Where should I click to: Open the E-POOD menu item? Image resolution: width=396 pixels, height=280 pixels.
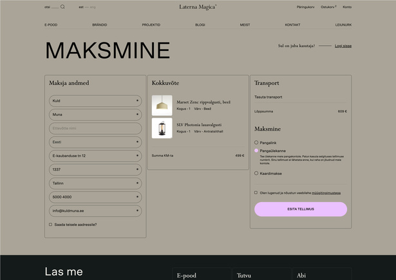point(51,24)
